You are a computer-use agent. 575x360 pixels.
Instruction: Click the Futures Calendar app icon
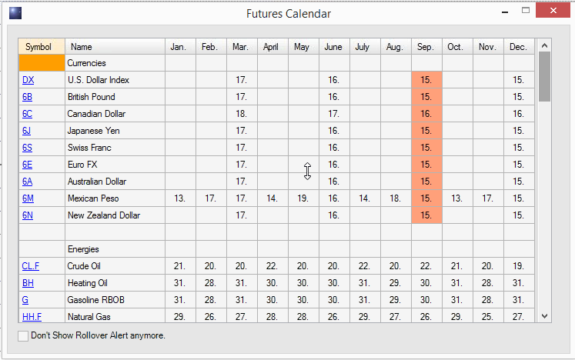pos(15,13)
